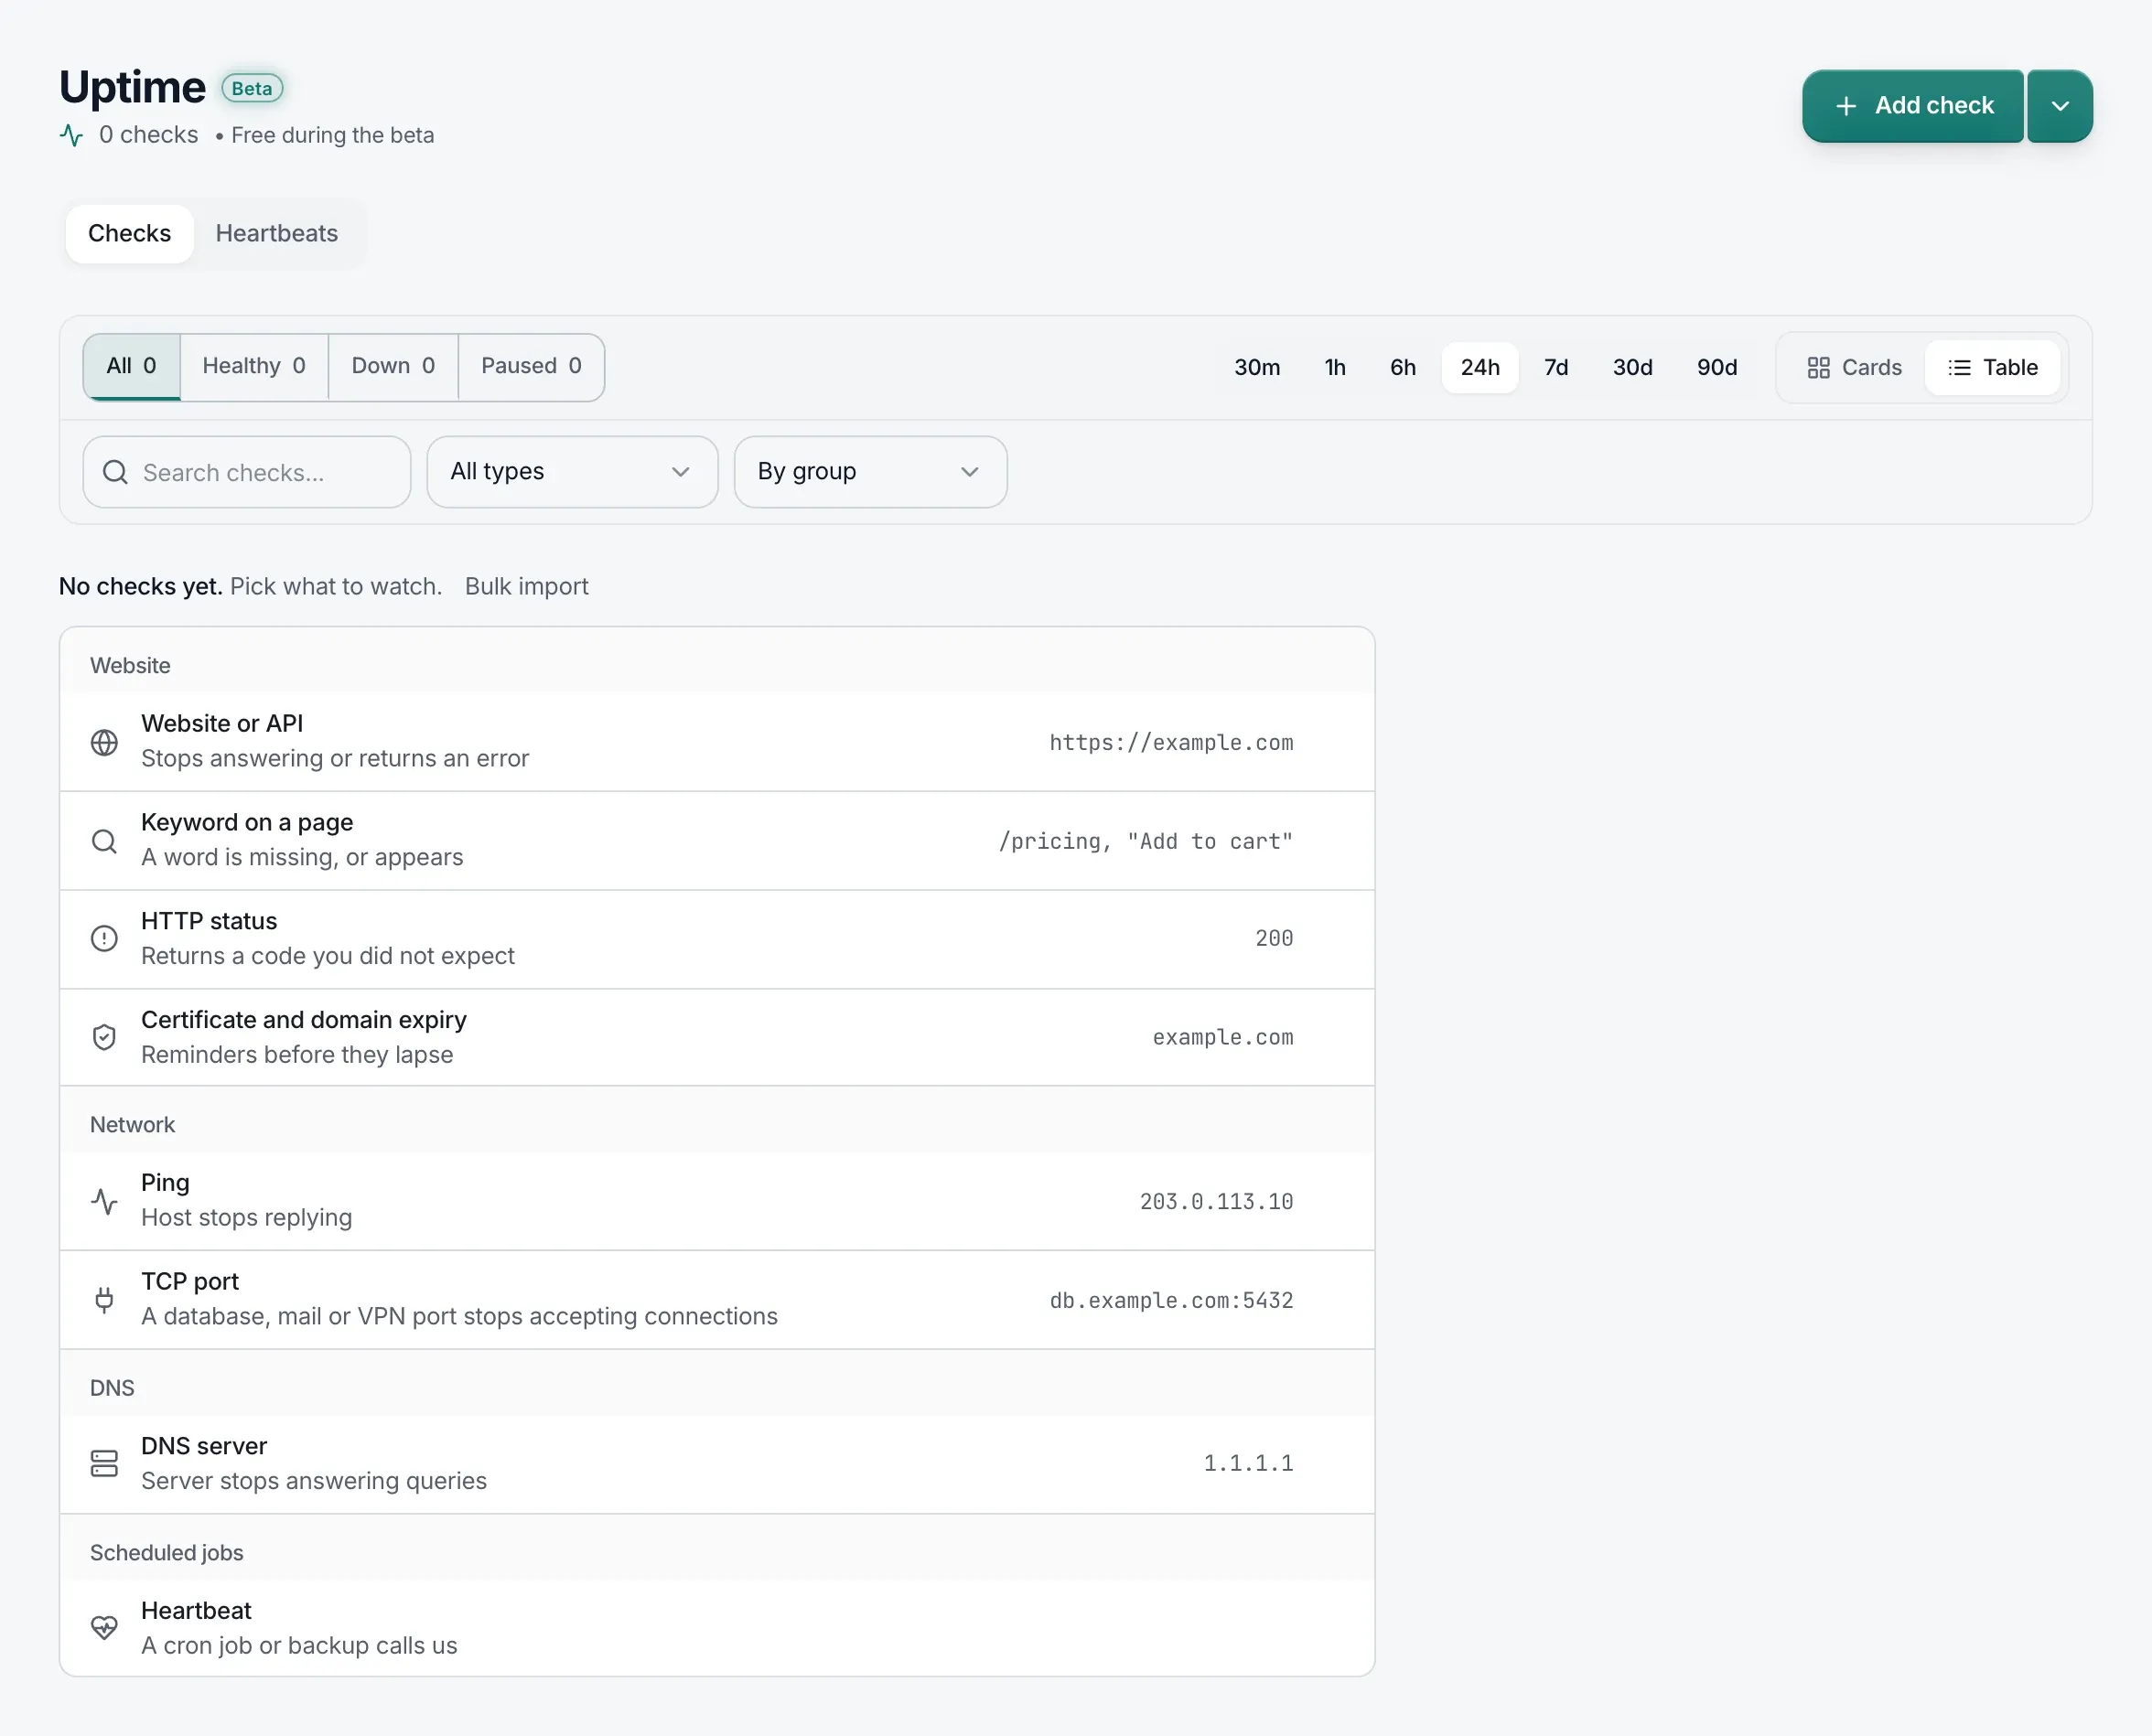
Task: Switch to Cards view
Action: [x=1854, y=368]
